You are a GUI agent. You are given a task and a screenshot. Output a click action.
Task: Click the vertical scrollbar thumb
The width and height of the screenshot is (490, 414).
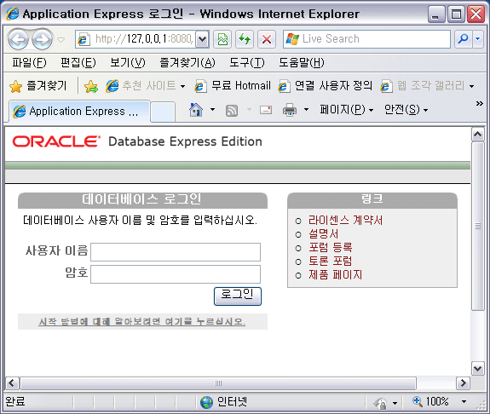[477, 227]
